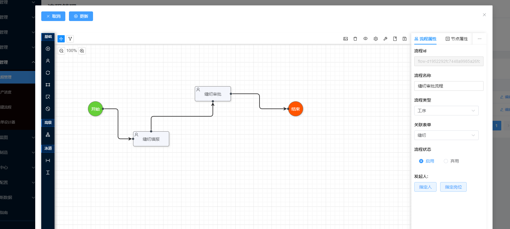
Task: Switch to the 流程属性 tab
Action: click(x=425, y=39)
